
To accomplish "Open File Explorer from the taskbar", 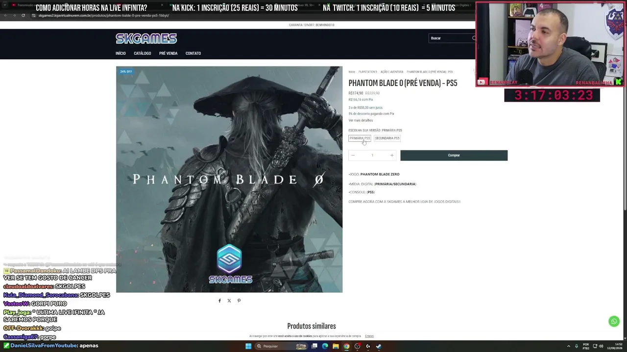I will 336,346.
